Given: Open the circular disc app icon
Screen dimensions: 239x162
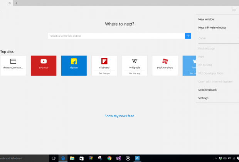Looking at the screenshot, I should (128, 159).
